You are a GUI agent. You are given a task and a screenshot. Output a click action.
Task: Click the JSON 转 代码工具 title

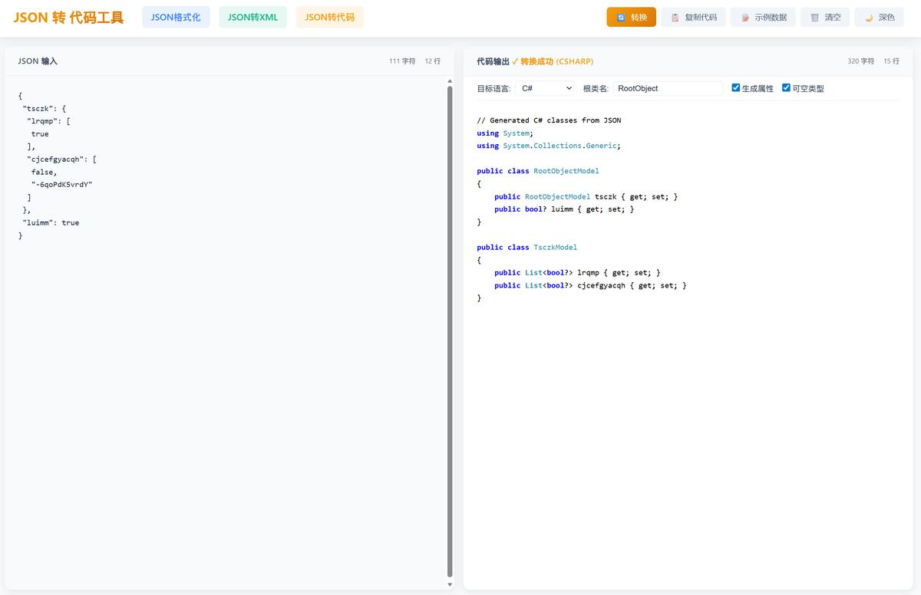tap(68, 18)
